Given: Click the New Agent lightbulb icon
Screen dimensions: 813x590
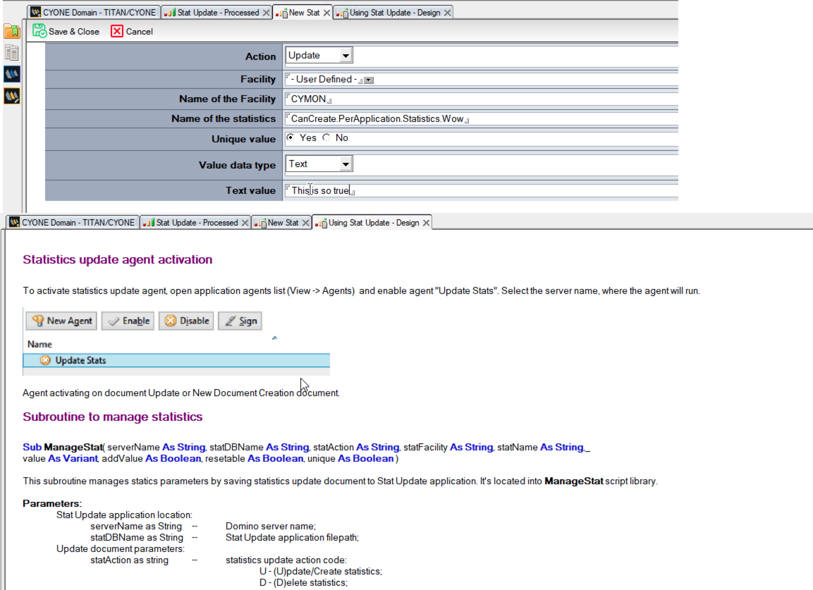Looking at the screenshot, I should pos(38,320).
